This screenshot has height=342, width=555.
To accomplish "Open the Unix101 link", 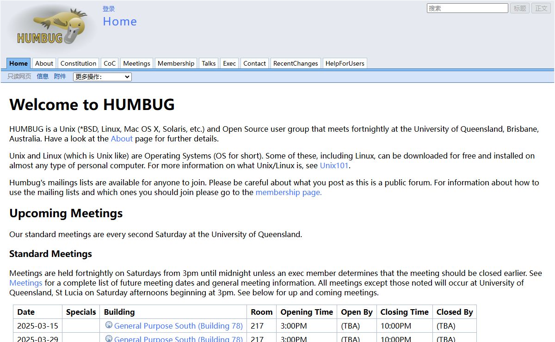I will (x=334, y=165).
